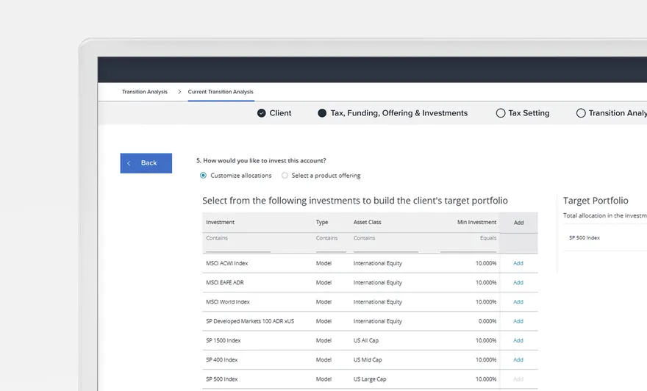Screen dimensions: 647x391
Task: Select the Current Transition Analysis tab
Action: 221,92
